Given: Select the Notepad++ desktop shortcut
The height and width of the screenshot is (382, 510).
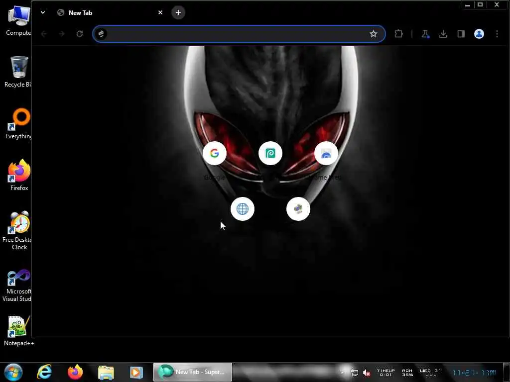Looking at the screenshot, I should tap(19, 331).
